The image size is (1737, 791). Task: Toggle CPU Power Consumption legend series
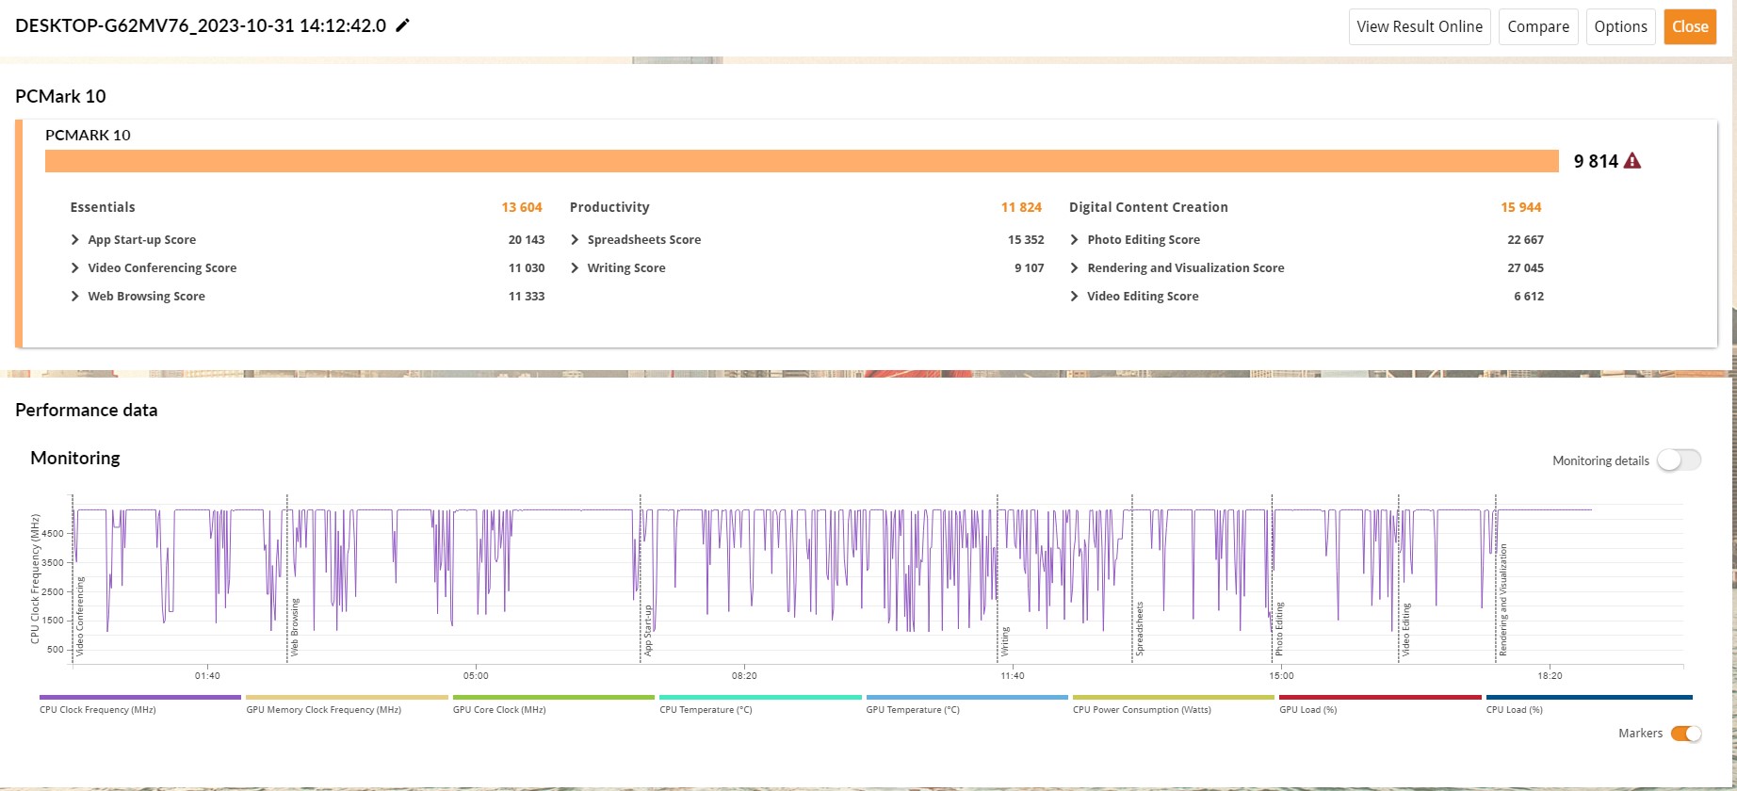point(1173,703)
